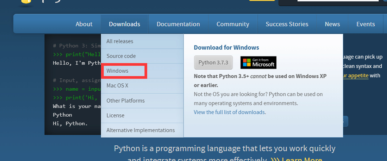Image resolution: width=387 pixels, height=161 pixels.
Task: Expand the Community navigation menu
Action: pos(233,24)
